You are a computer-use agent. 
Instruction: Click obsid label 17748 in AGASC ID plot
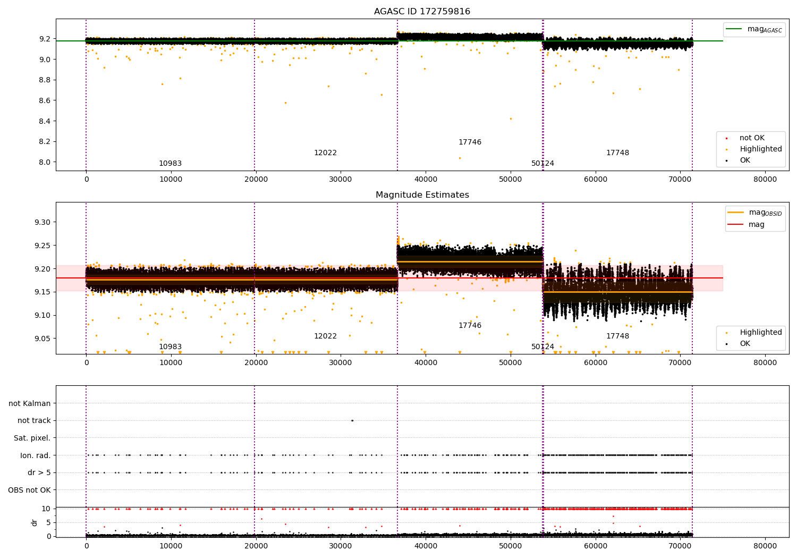[617, 153]
